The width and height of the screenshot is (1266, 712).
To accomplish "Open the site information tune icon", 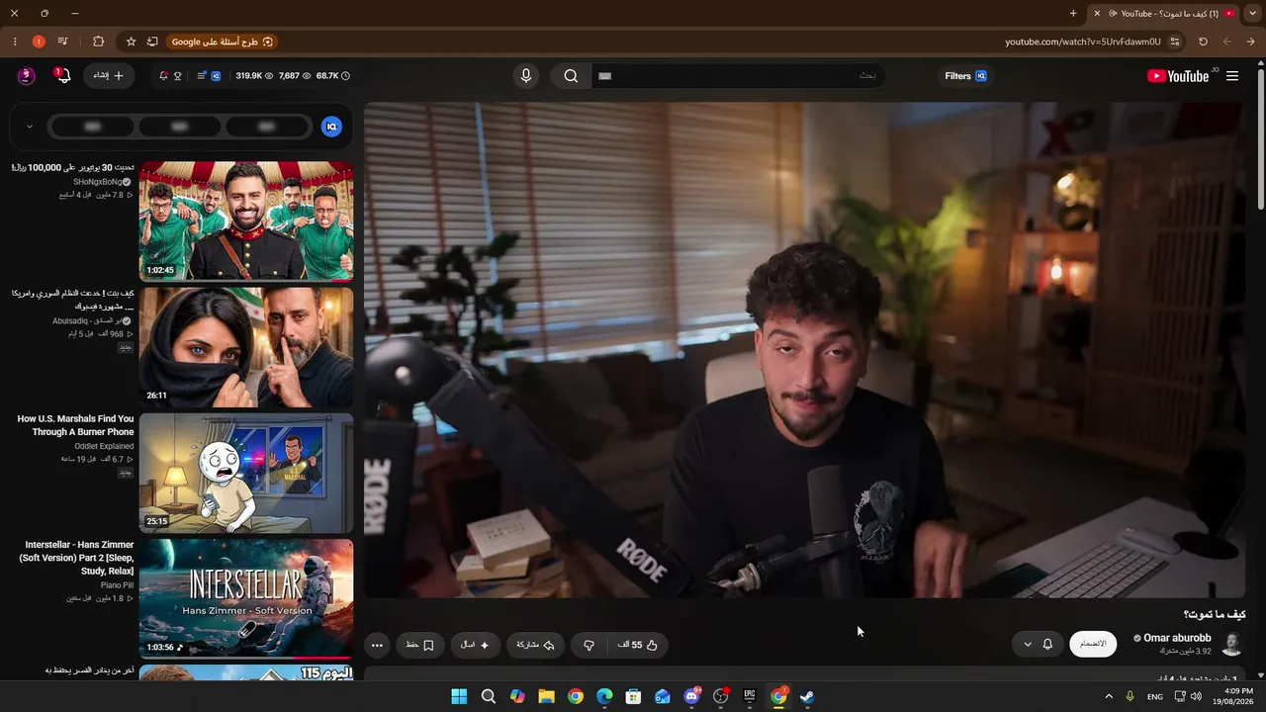I will coord(1175,42).
